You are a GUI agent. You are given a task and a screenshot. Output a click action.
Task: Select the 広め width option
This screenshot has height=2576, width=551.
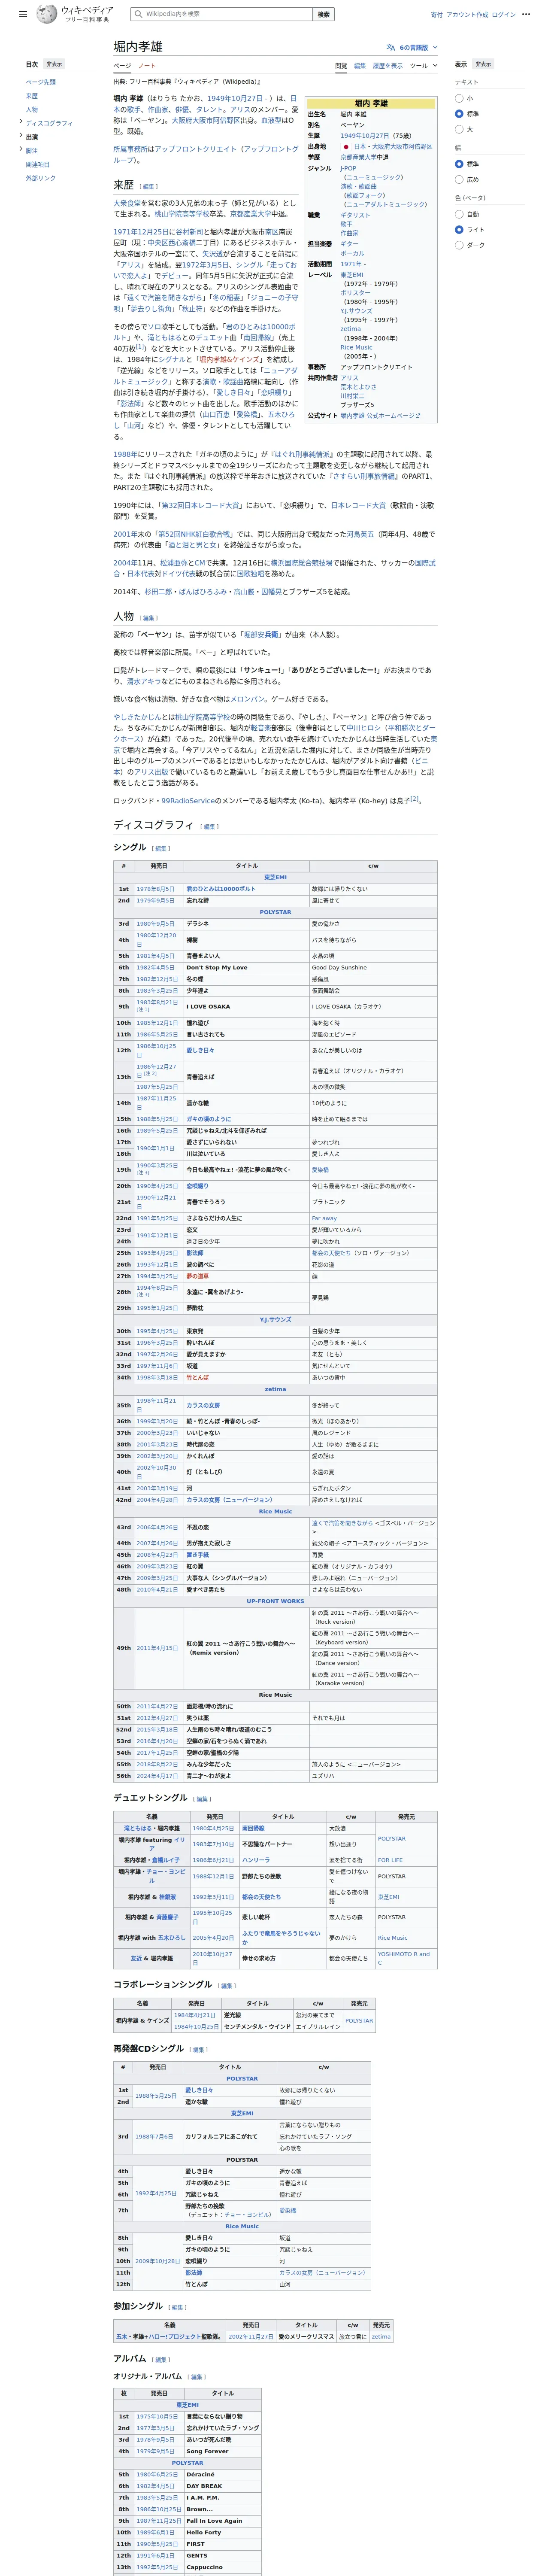pos(459,179)
